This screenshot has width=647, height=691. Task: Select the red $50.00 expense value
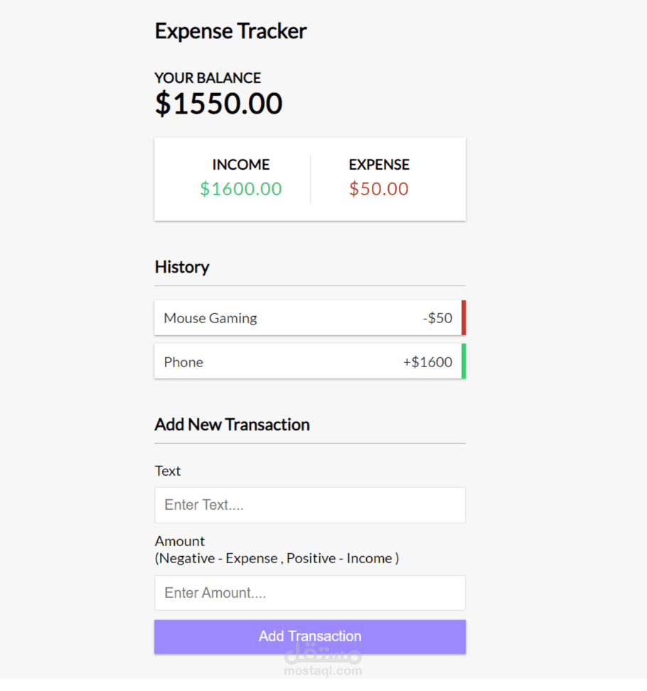tap(378, 189)
